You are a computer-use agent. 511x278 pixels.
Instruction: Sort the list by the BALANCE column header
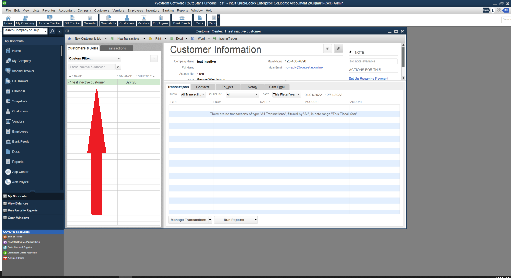[127, 76]
